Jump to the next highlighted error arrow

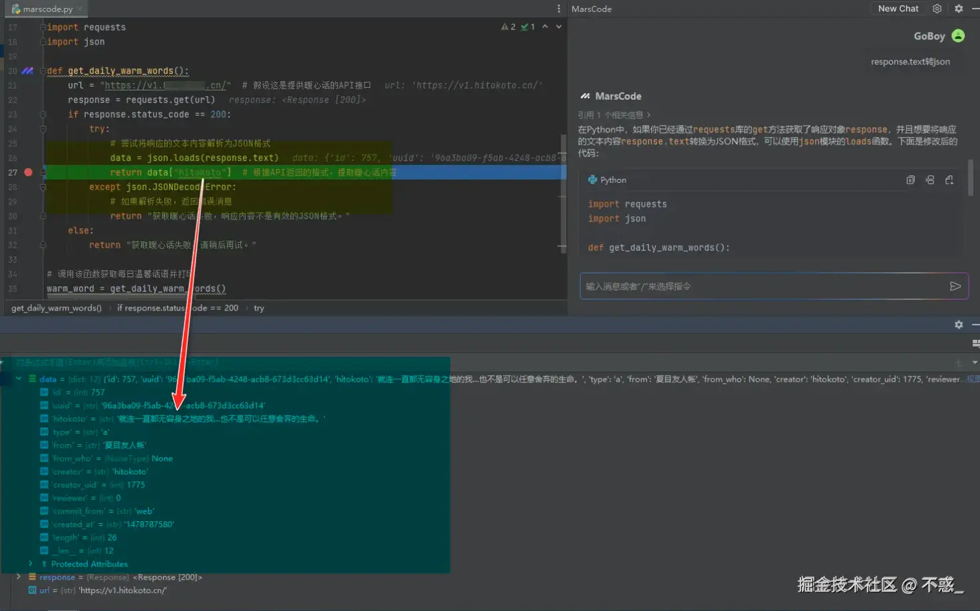pos(559,27)
